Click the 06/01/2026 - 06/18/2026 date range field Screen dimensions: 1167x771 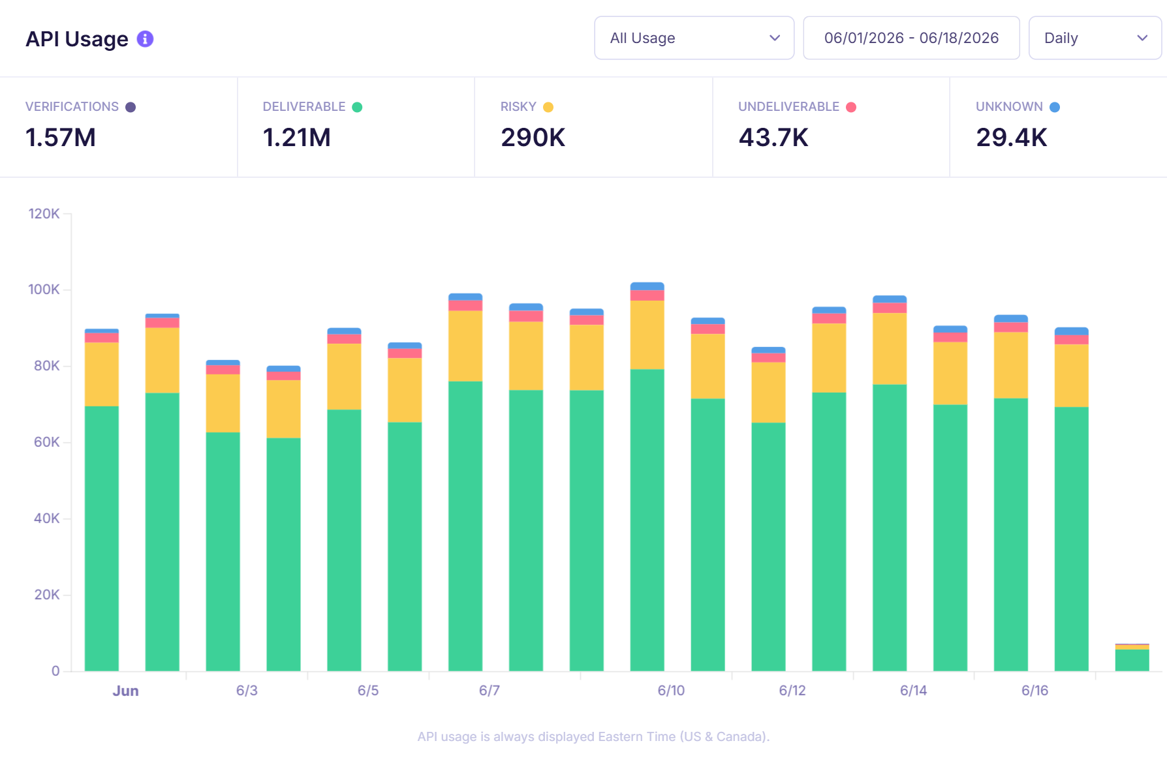911,38
